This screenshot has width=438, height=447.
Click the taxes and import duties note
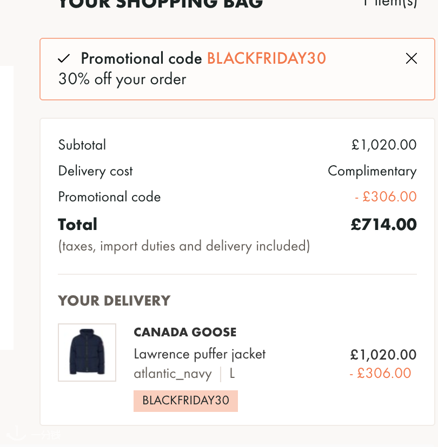[x=184, y=246]
